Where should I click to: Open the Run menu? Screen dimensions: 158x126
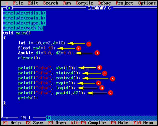(x=67, y=3)
